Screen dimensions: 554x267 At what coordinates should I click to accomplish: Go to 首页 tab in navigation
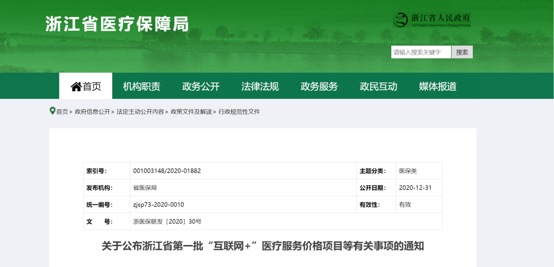[86, 86]
